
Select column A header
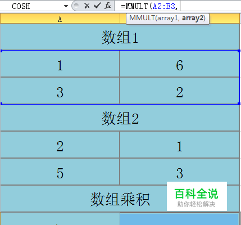click(x=60, y=19)
